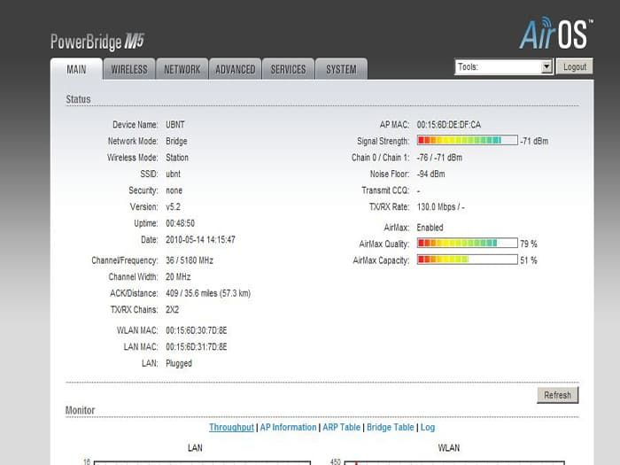Select the Security value none
Viewport: 620px width, 465px height.
(x=174, y=190)
